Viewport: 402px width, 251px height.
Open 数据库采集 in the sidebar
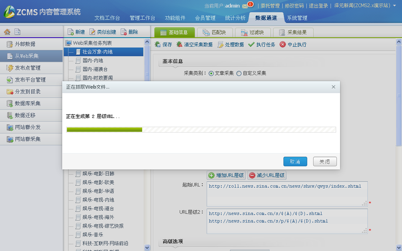pos(28,103)
